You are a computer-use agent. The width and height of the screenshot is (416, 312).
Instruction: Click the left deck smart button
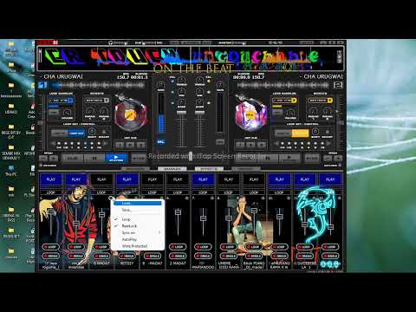[104, 133]
